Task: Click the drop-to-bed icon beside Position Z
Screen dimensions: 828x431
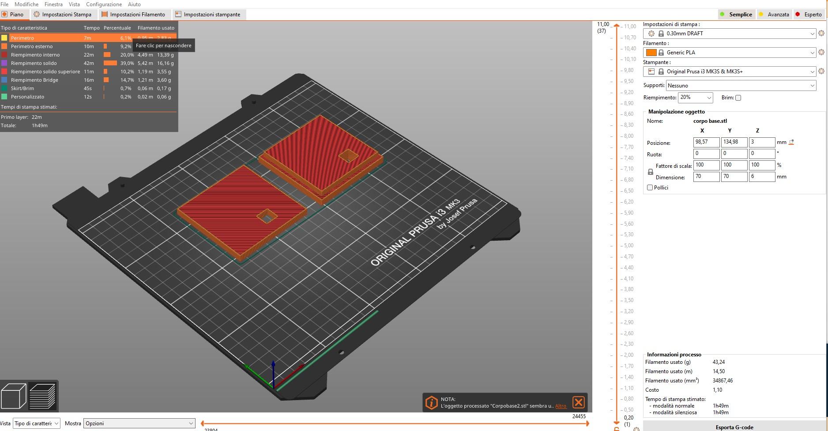Action: pos(791,142)
